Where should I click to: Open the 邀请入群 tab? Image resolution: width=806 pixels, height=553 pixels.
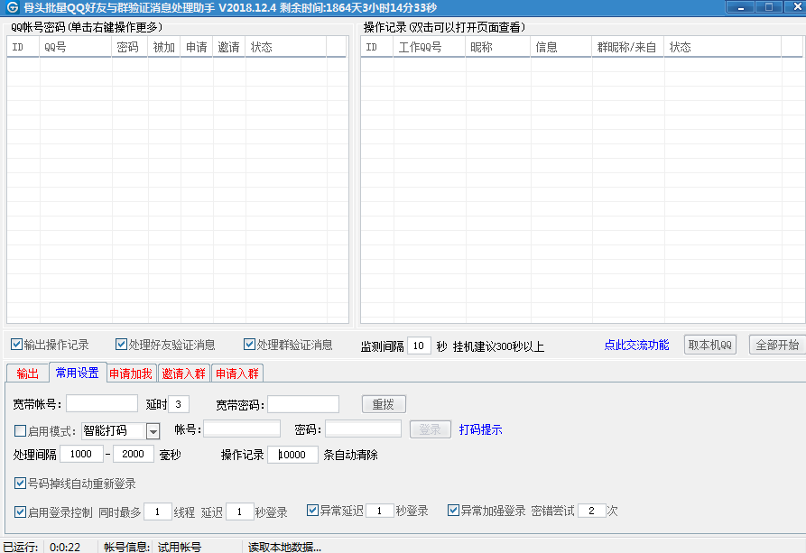(x=184, y=373)
